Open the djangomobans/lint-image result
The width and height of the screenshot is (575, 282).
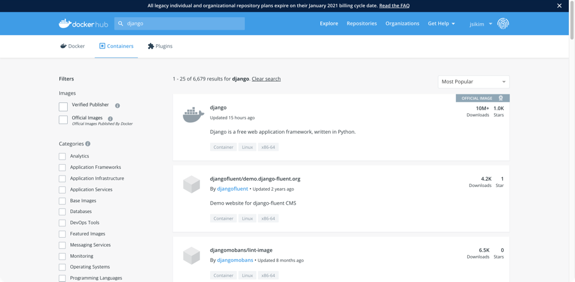pos(241,250)
